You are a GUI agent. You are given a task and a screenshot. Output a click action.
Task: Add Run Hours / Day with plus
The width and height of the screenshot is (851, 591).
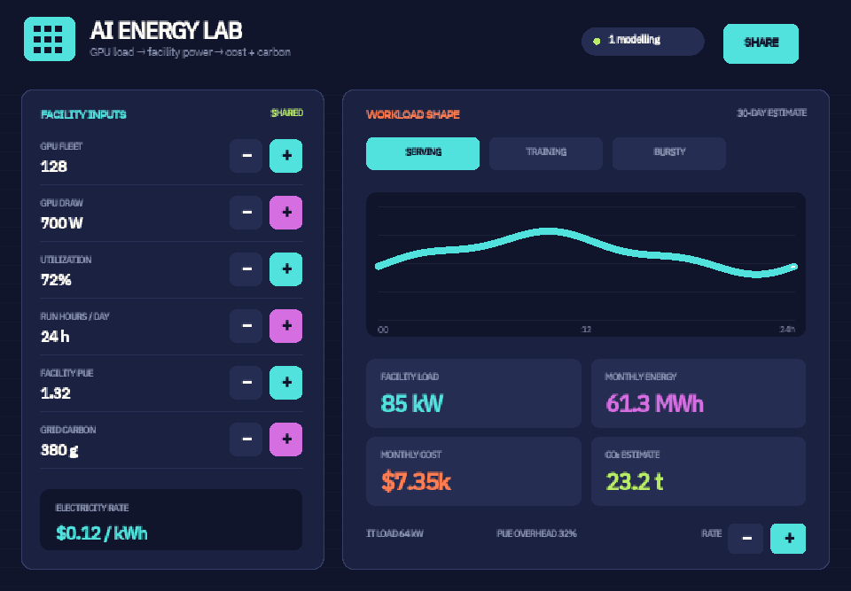click(x=286, y=325)
